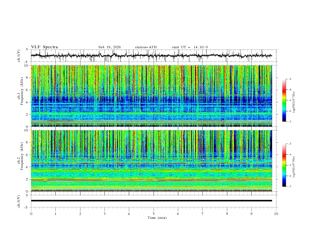Click the "ch.1(V)" waveform axis label
The width and height of the screenshot is (311, 240).
[x=19, y=56]
